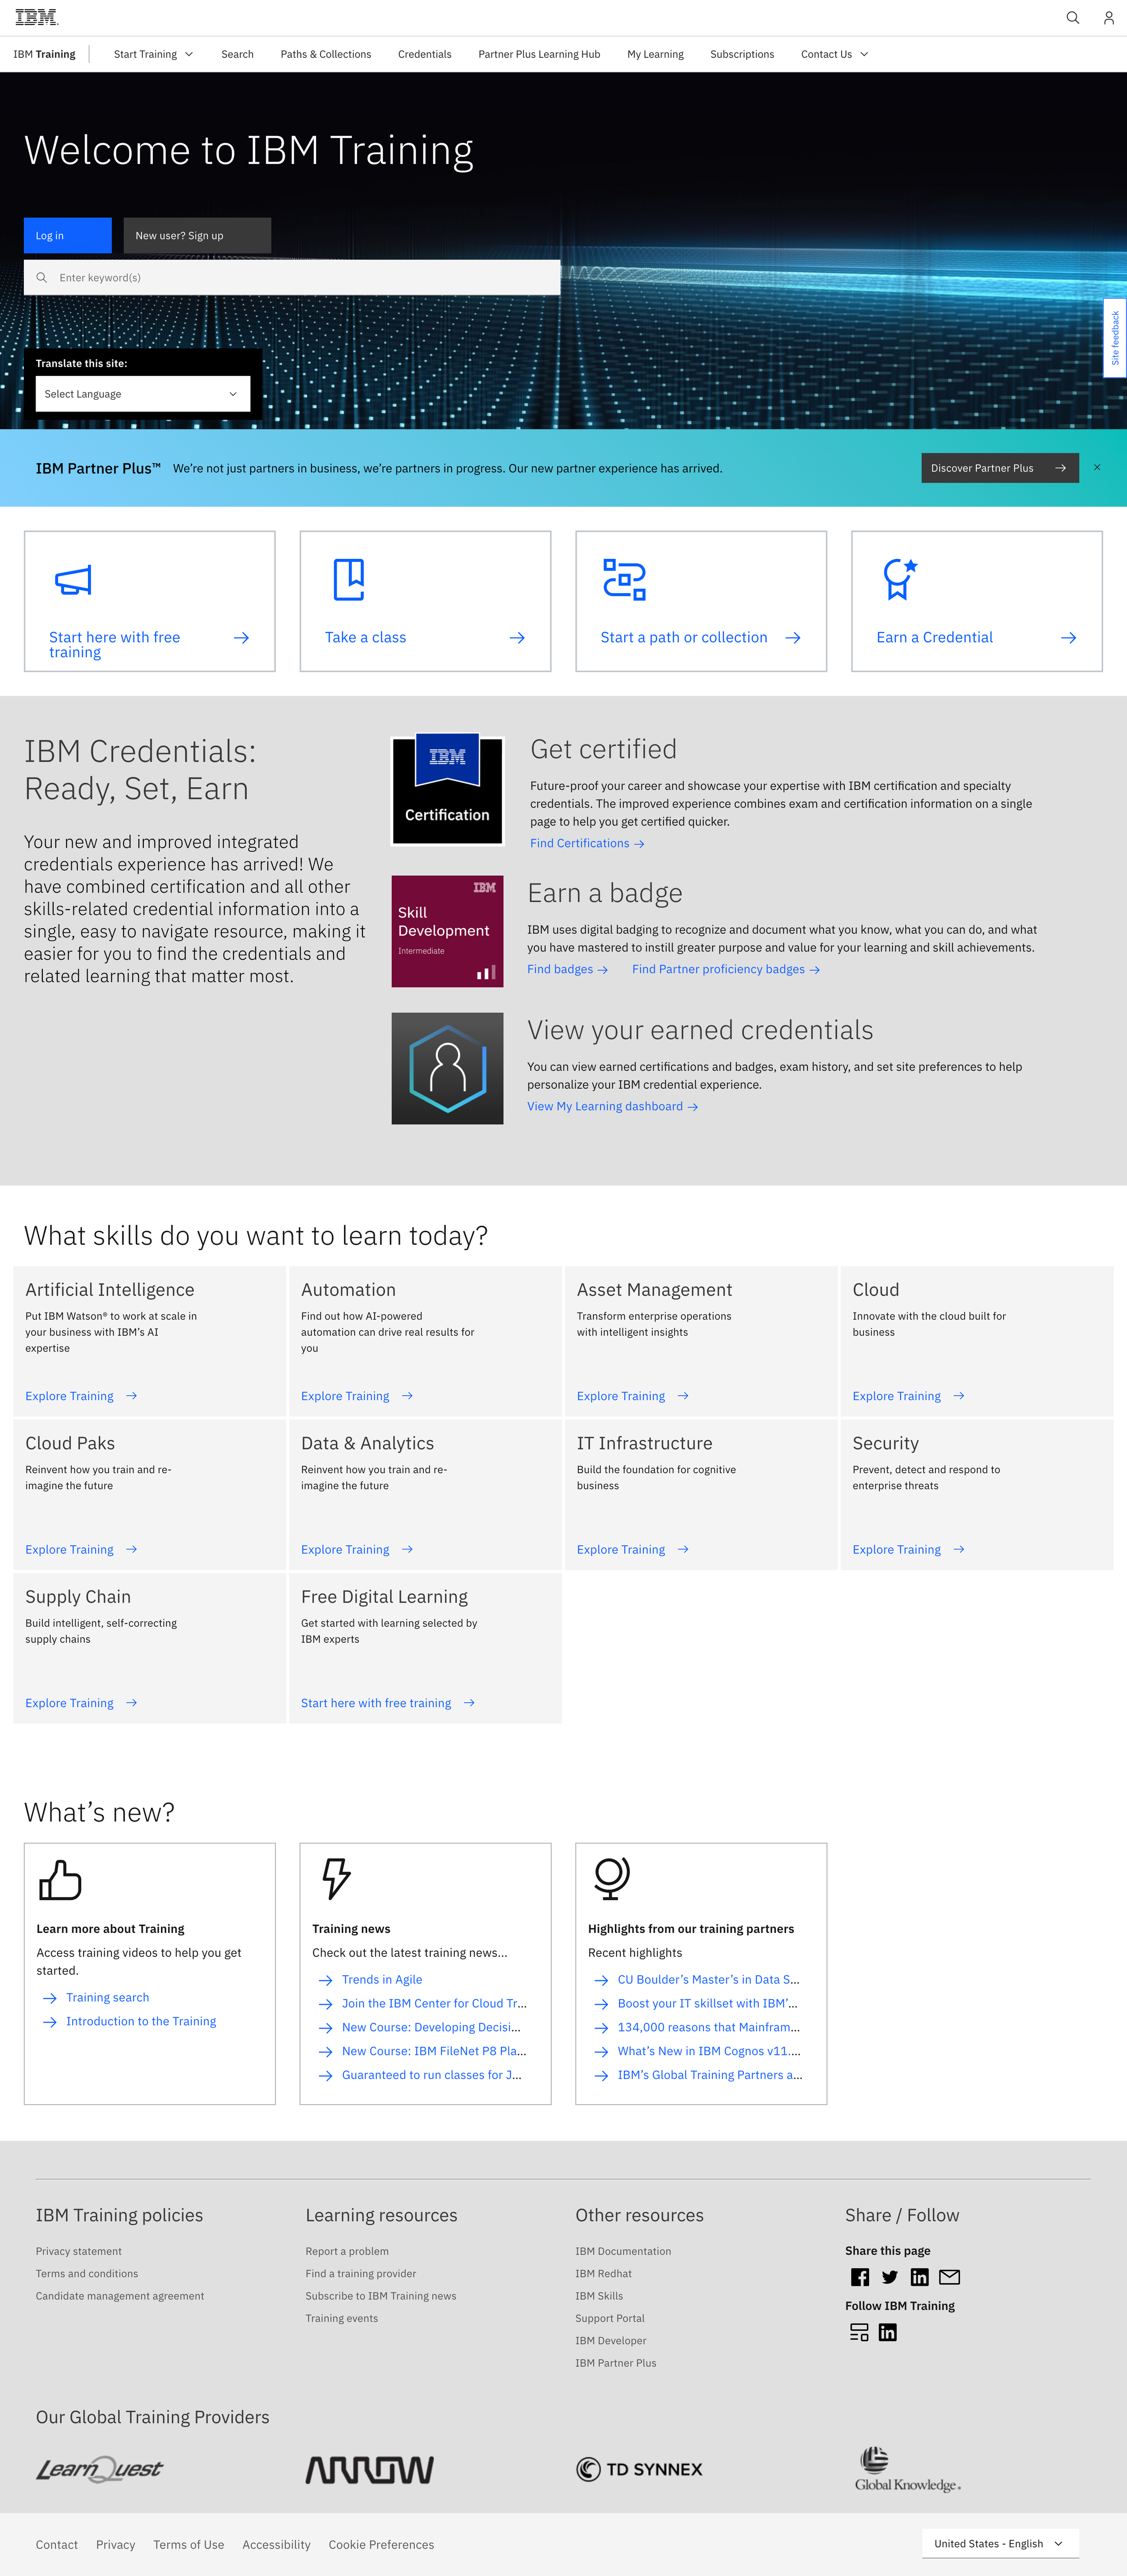Viewport: 1127px width, 2576px height.
Task: Follow the Find Certifications link
Action: tap(587, 843)
